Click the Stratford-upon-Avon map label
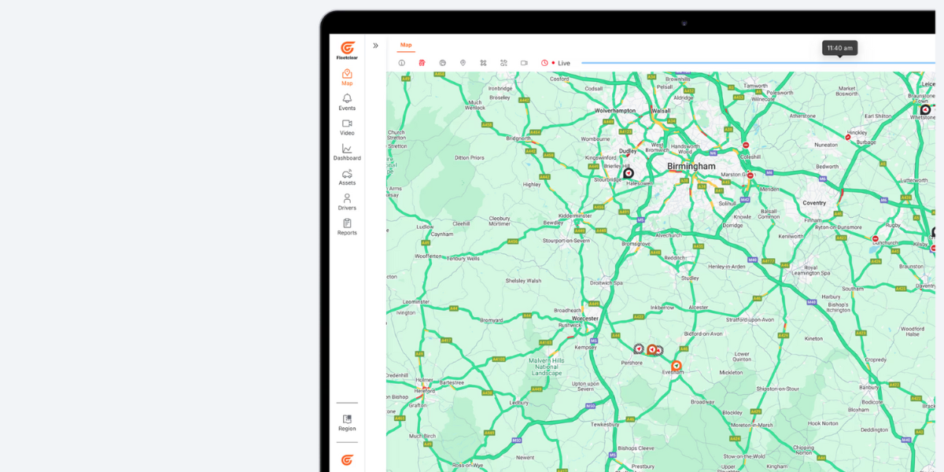The width and height of the screenshot is (944, 472). click(x=749, y=320)
